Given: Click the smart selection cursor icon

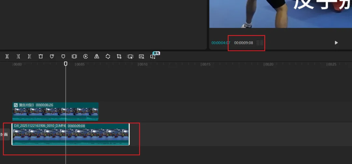Looking at the screenshot, I should [x=130, y=57].
